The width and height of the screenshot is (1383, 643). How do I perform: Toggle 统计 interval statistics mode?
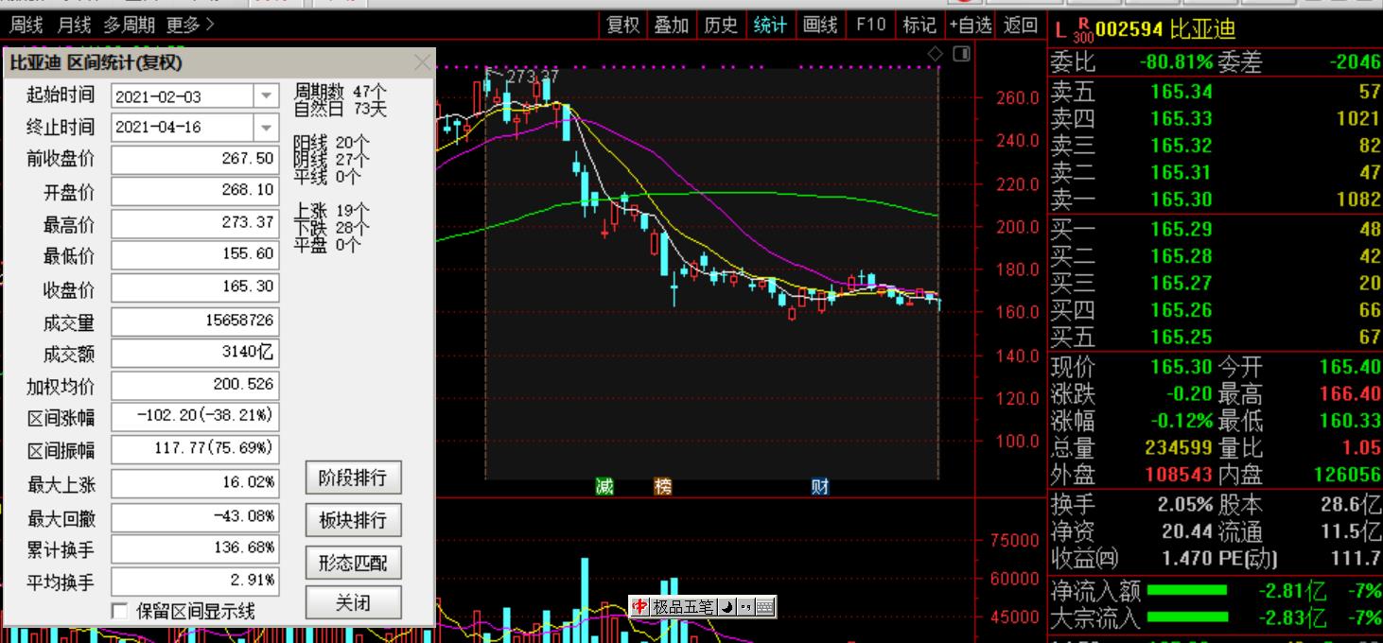pyautogui.click(x=770, y=26)
